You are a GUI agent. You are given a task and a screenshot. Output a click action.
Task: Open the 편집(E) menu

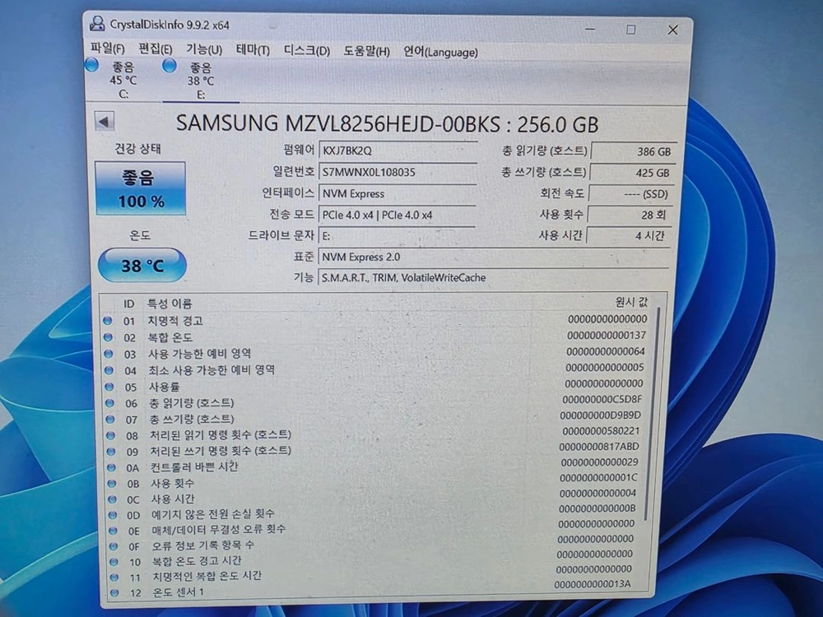pos(156,49)
